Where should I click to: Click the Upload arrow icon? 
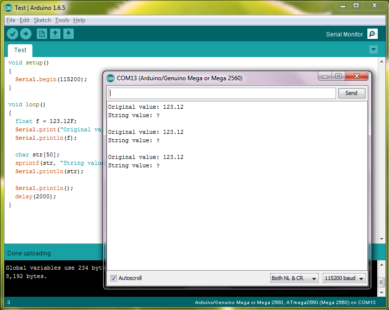coord(26,33)
